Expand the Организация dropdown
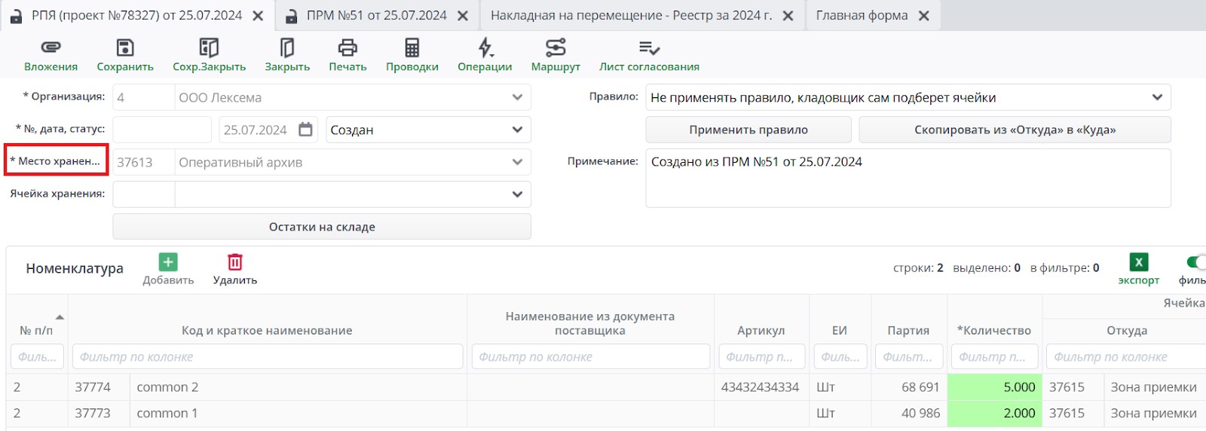This screenshot has height=431, width=1206. pyautogui.click(x=517, y=97)
